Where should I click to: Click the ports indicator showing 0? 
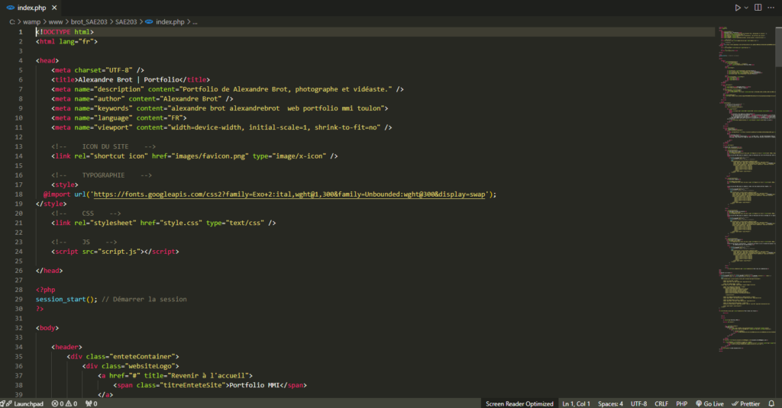tap(91, 403)
